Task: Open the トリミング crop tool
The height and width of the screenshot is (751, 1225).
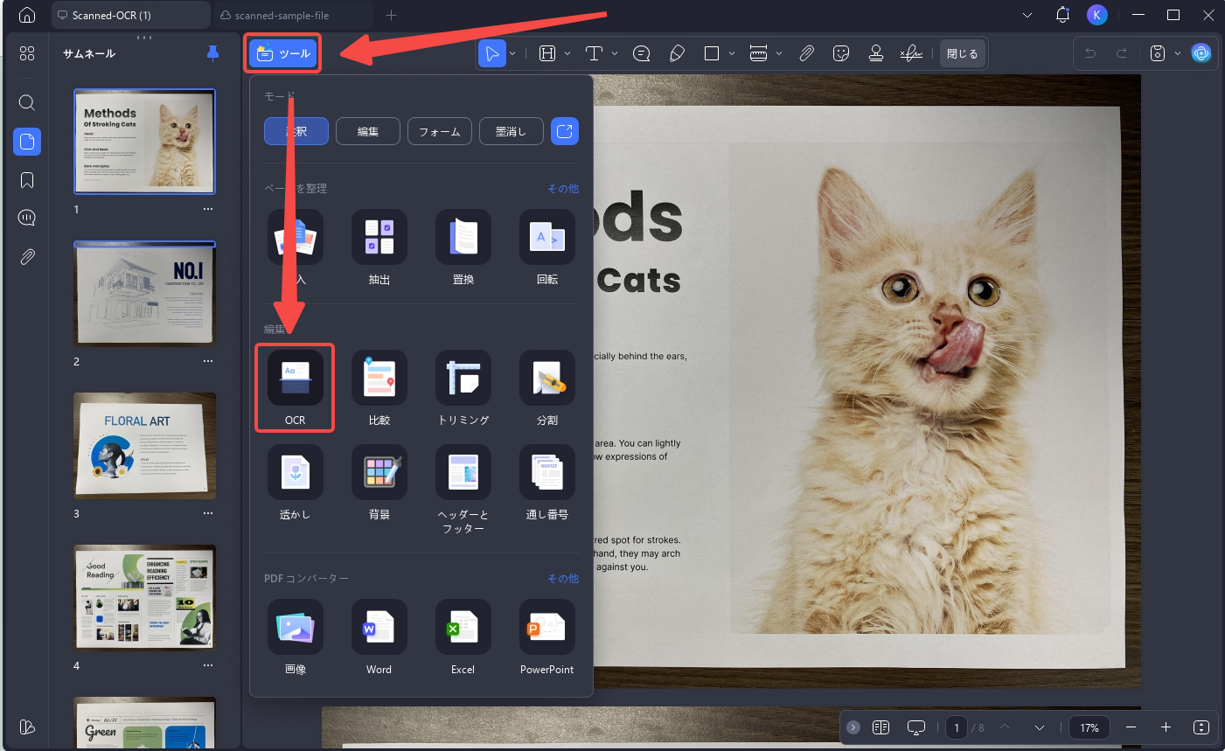Action: 463,387
